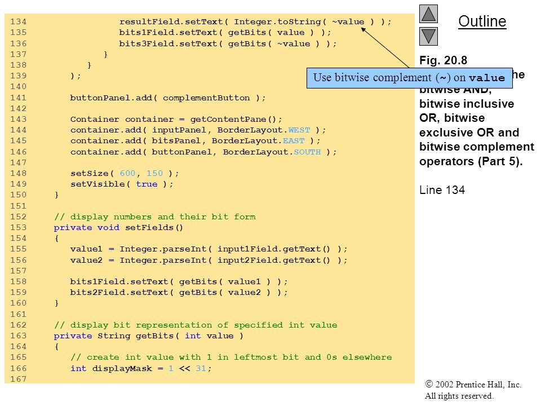This screenshot has height=406, width=541.
Task: Click 'private String getBits( int value )' declaration
Action: point(148,336)
